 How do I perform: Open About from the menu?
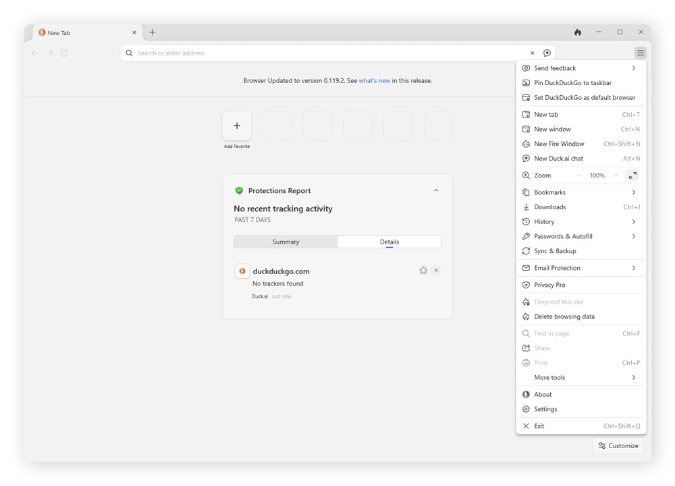click(581, 394)
